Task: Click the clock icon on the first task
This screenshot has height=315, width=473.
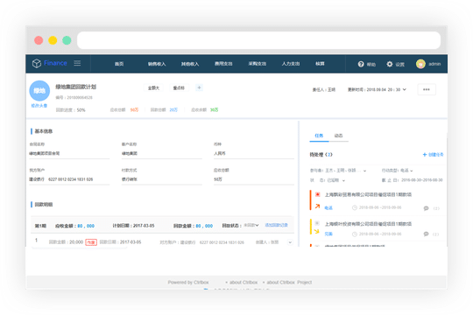Action: pos(355,207)
